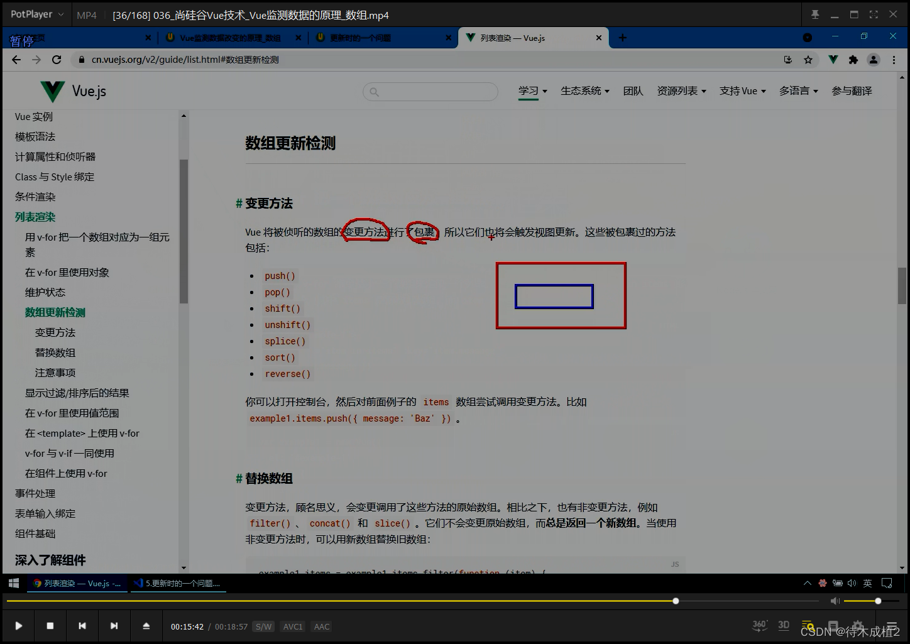
Task: Open a new browser tab
Action: (622, 38)
